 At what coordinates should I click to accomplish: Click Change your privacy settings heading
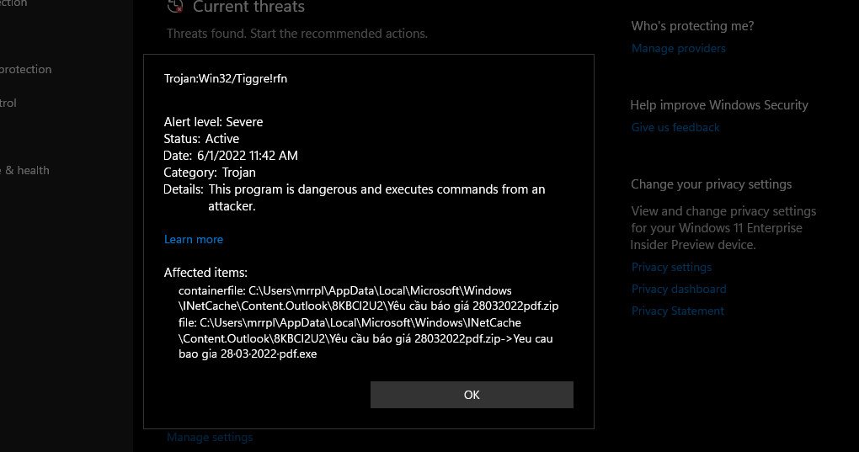[x=711, y=183]
